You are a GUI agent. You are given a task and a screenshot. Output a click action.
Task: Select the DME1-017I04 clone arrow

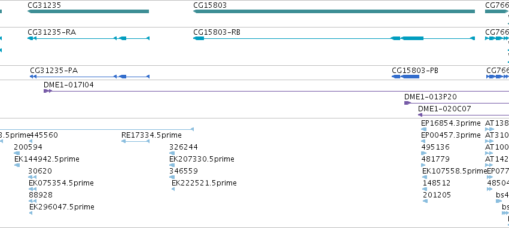(x=48, y=91)
